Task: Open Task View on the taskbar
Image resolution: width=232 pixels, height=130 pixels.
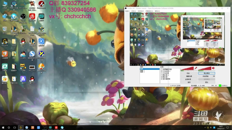Action: (15, 127)
